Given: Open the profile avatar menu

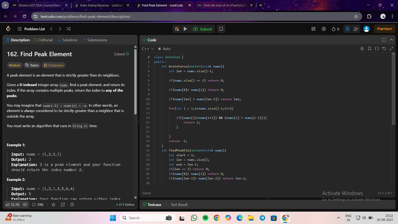Looking at the screenshot, I should 366,29.
